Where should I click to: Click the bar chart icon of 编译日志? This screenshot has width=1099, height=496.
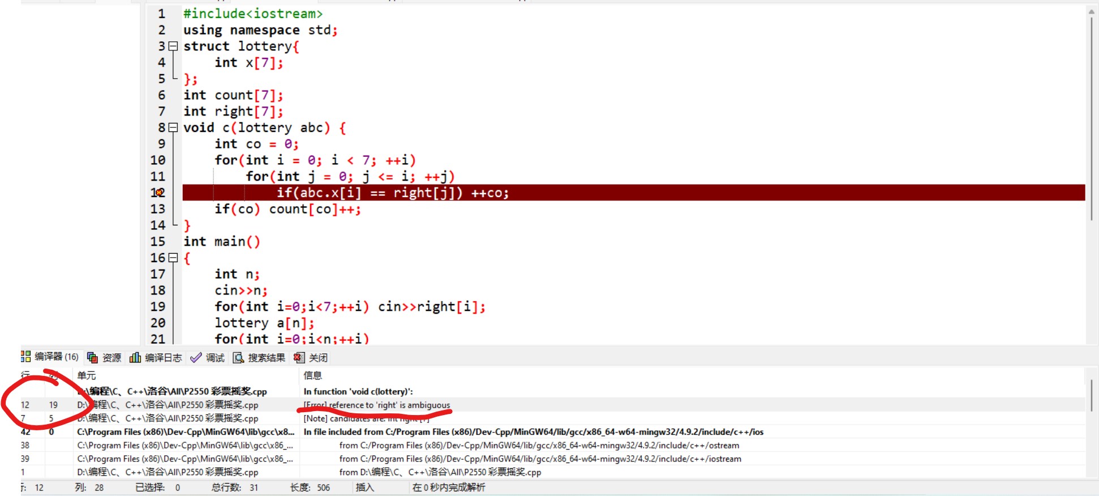(x=135, y=358)
